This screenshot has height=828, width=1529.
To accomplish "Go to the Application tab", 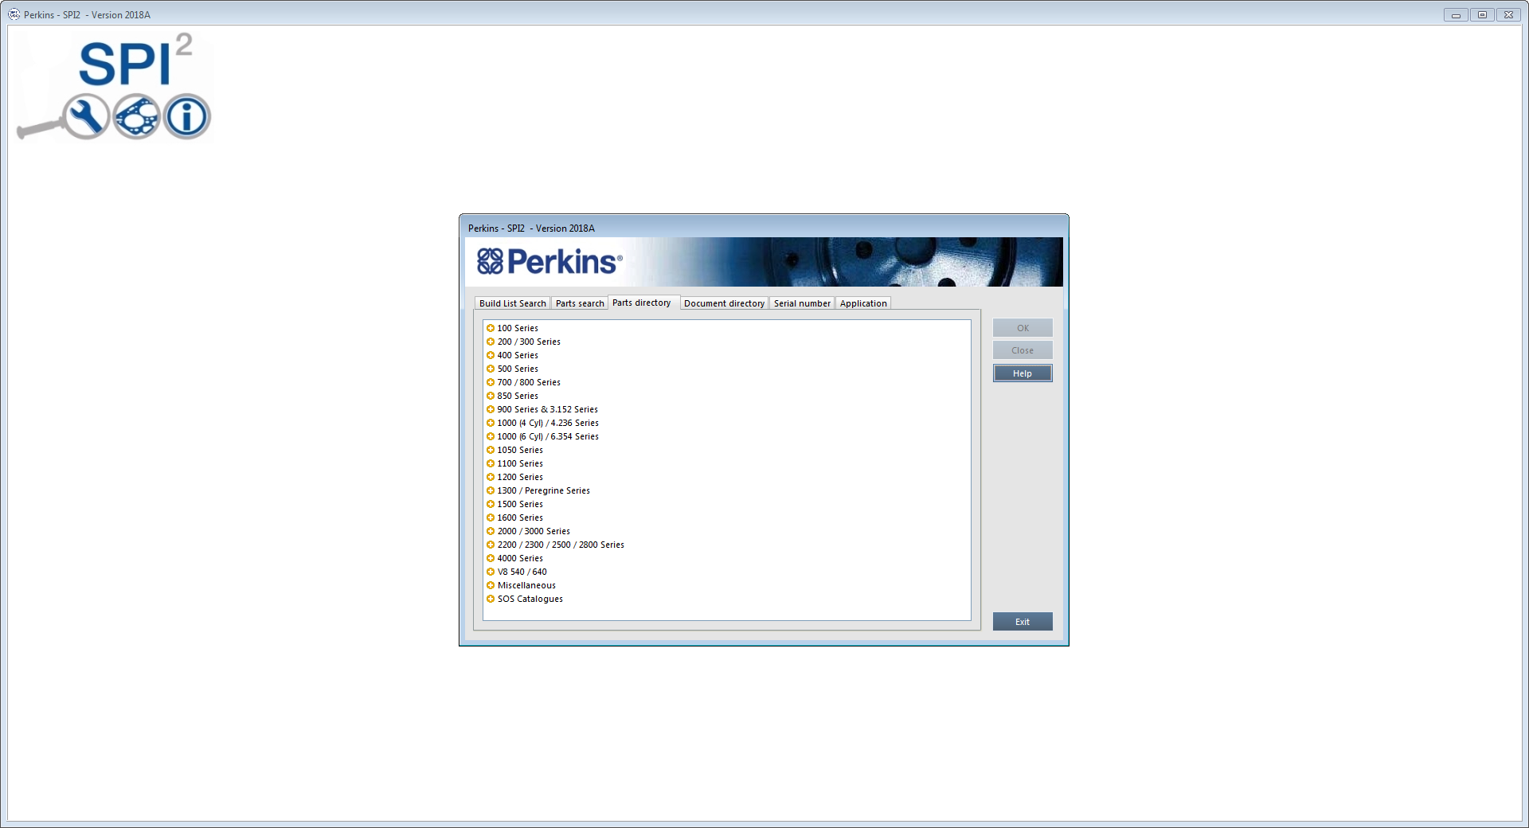I will coord(863,303).
